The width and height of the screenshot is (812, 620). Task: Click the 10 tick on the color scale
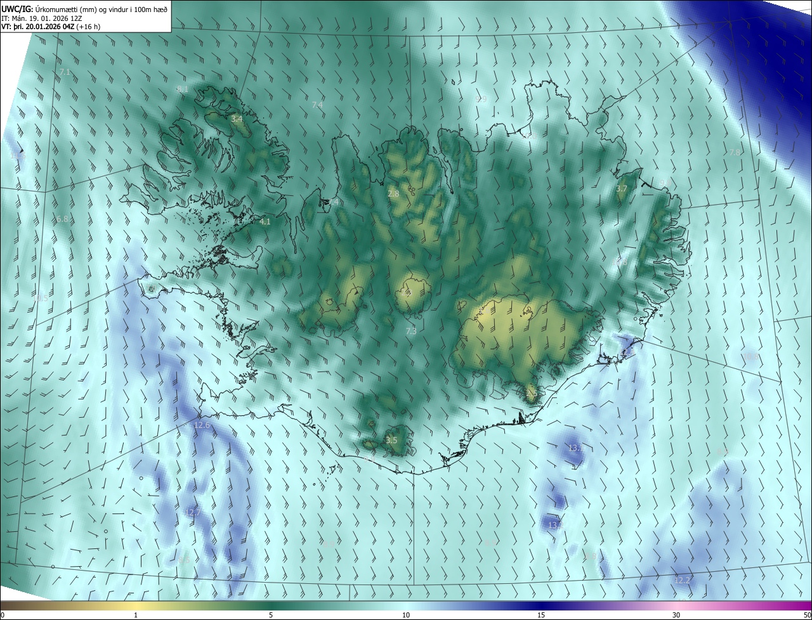point(406,615)
